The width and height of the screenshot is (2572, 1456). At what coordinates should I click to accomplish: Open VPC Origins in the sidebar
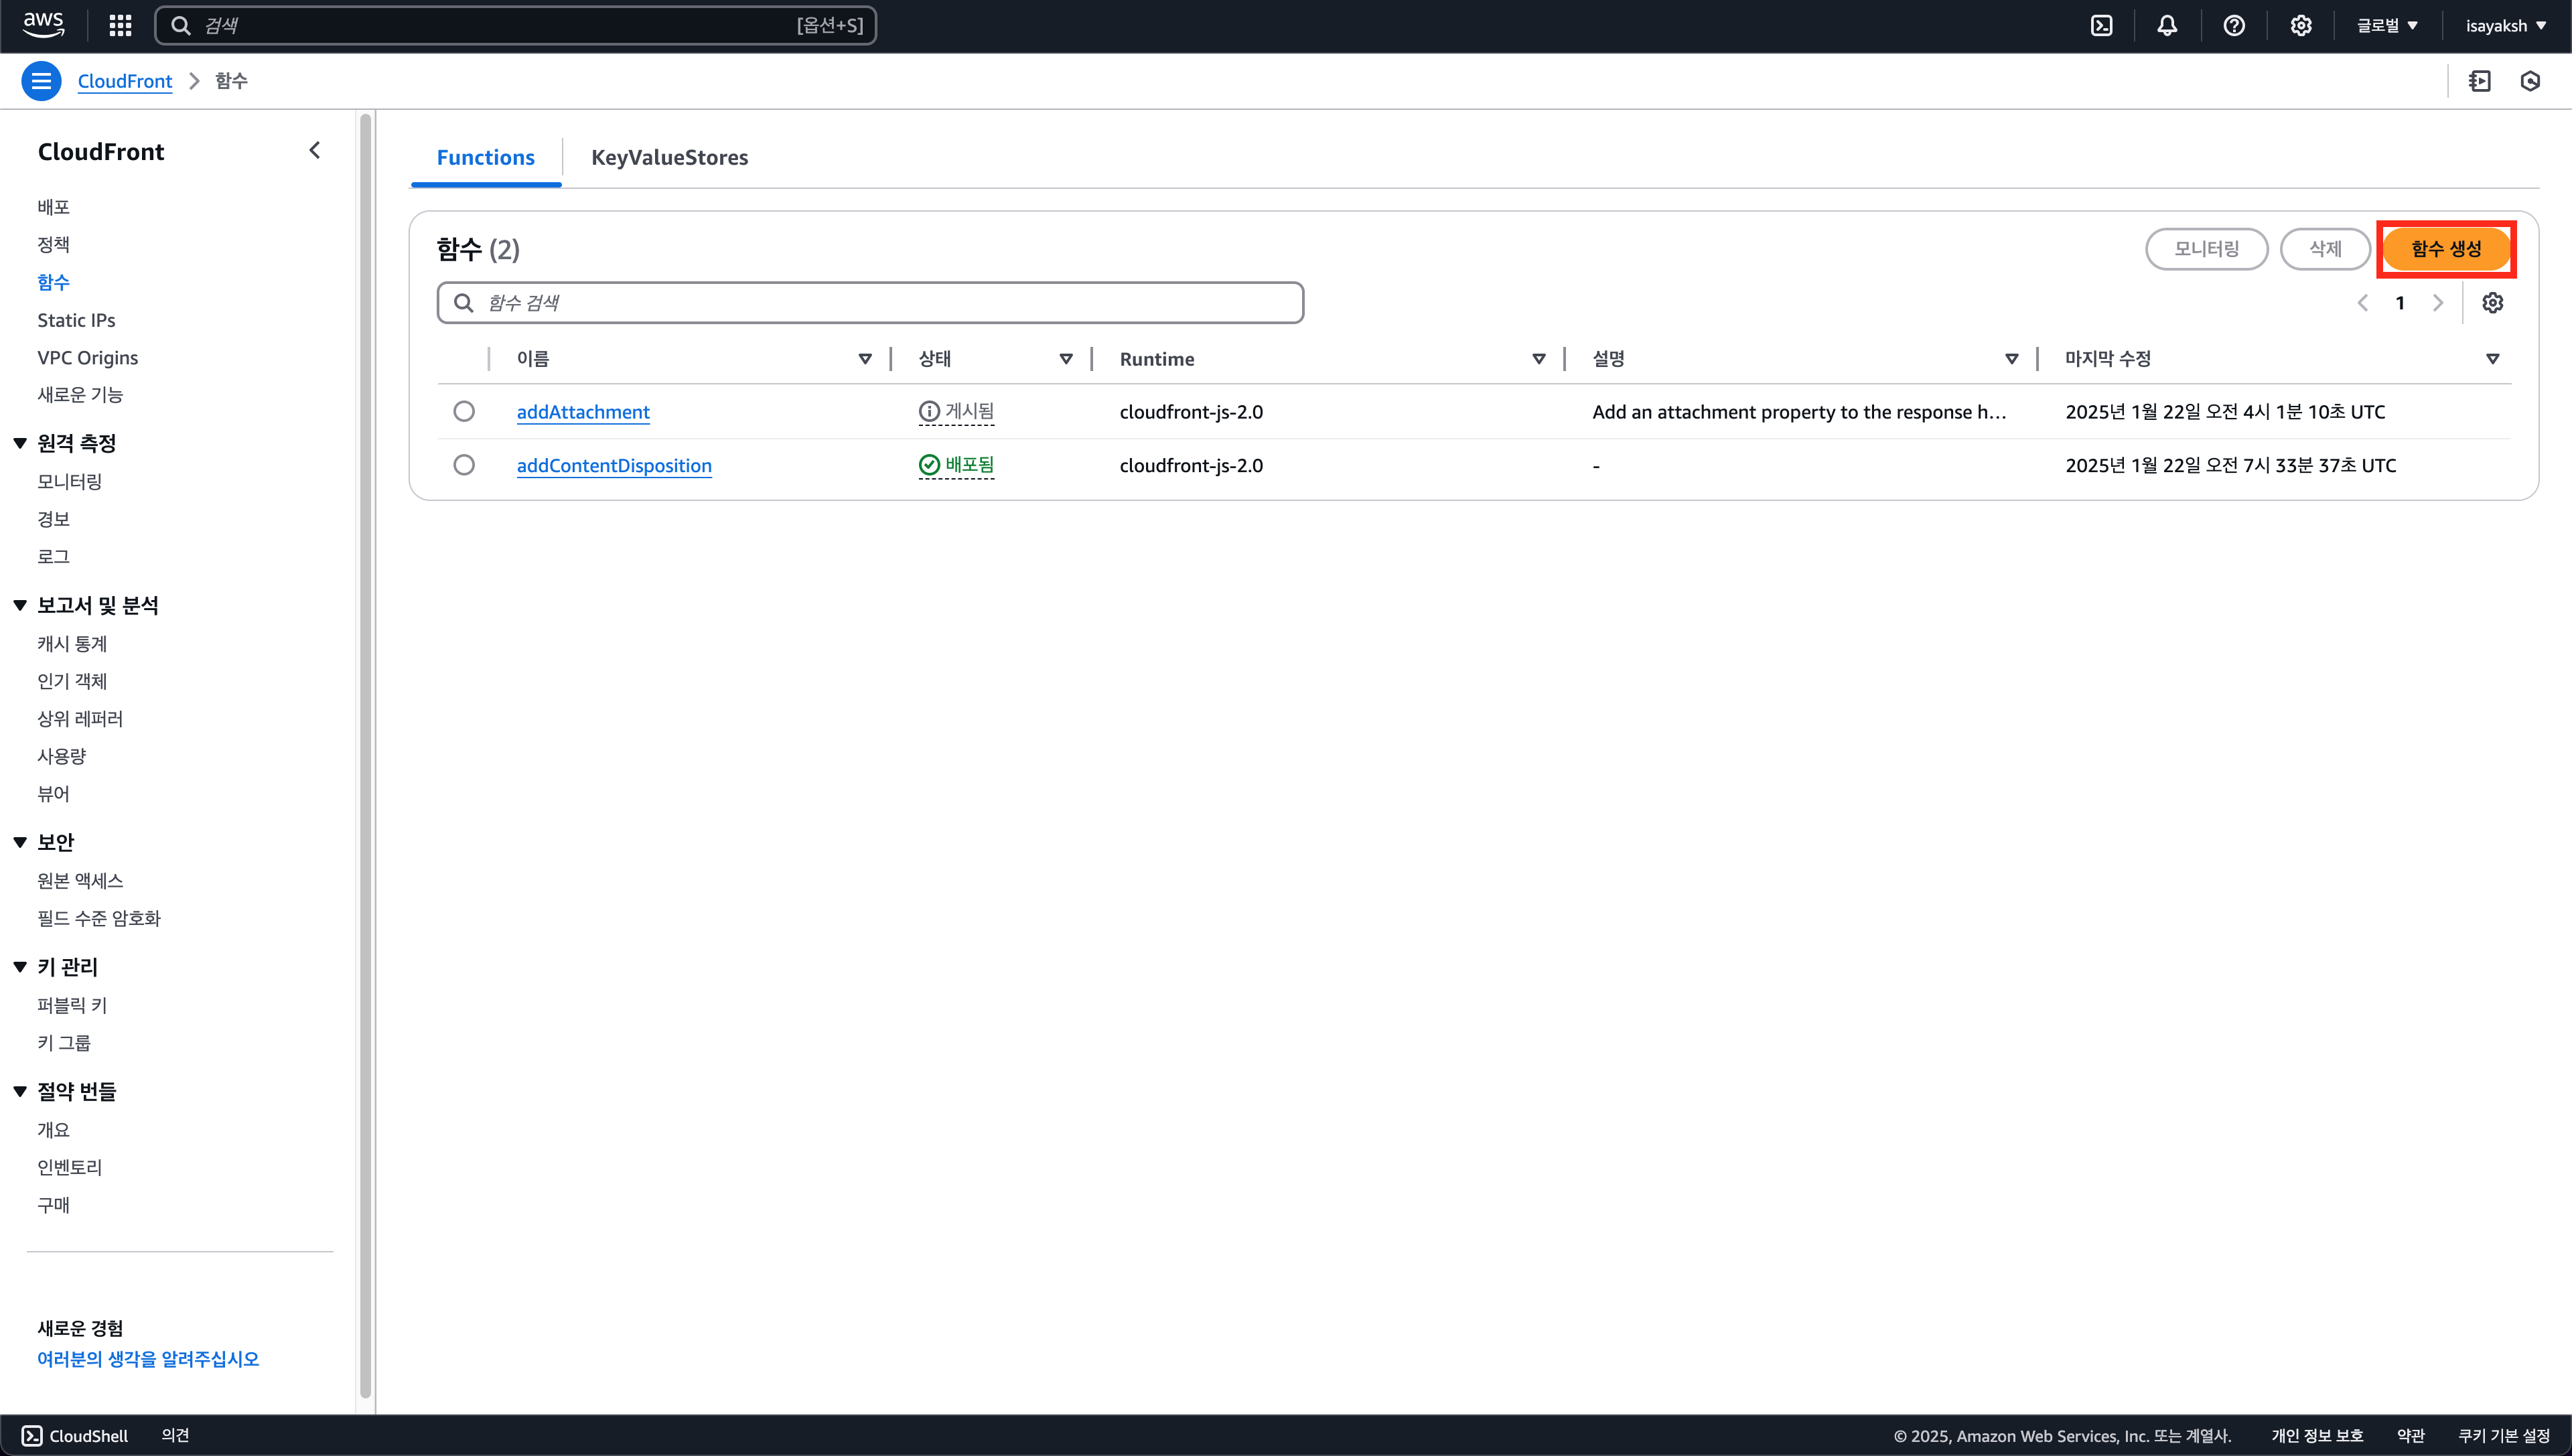88,358
